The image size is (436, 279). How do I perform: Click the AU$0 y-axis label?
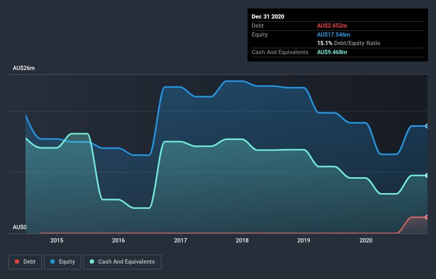[20, 227]
